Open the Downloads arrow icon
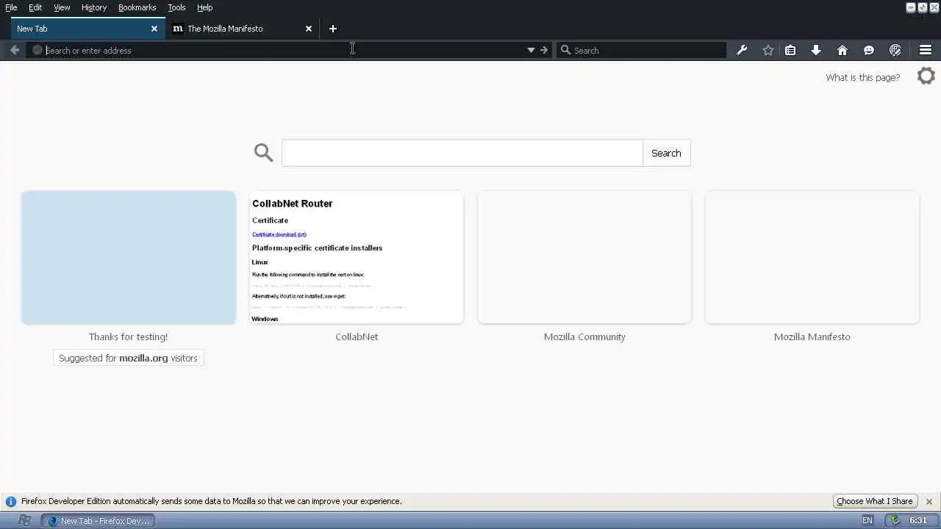941x529 pixels. pos(816,50)
